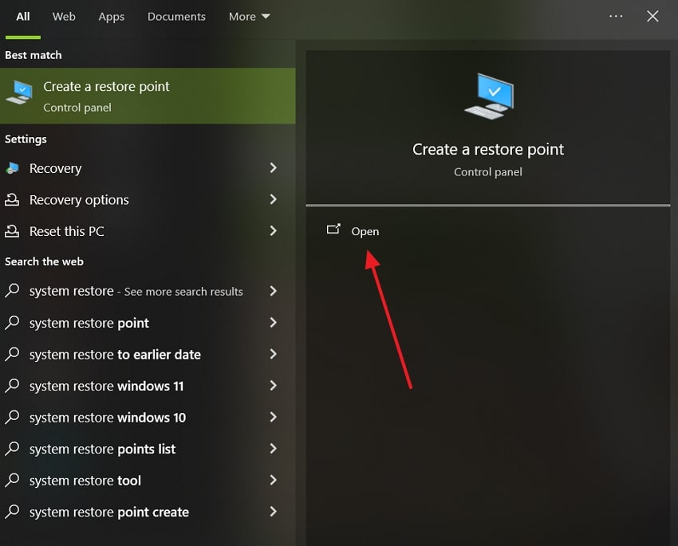This screenshot has width=678, height=546.
Task: Switch to the Apps tab
Action: tap(111, 16)
